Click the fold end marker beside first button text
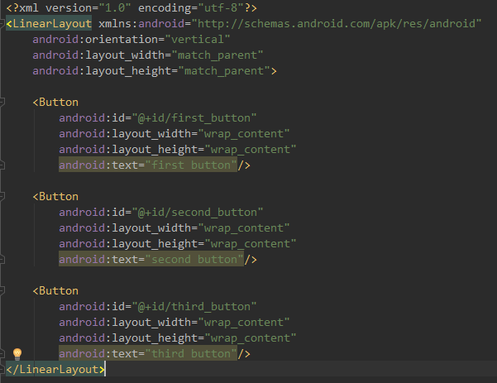 tap(2, 165)
